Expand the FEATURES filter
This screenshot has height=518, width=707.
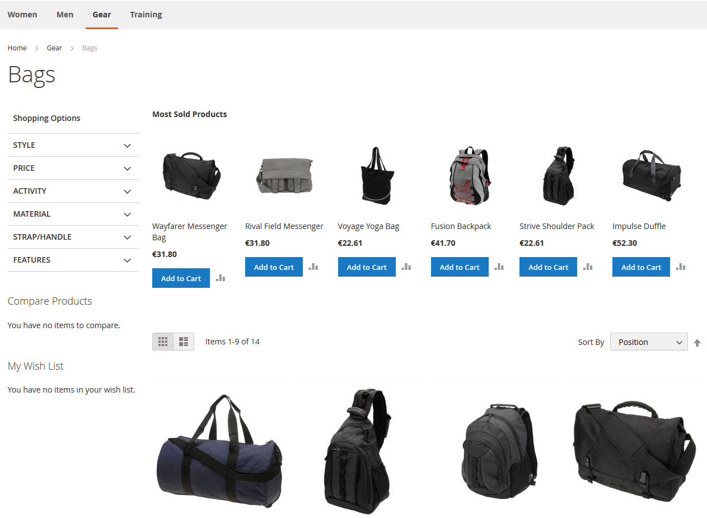[x=73, y=260]
